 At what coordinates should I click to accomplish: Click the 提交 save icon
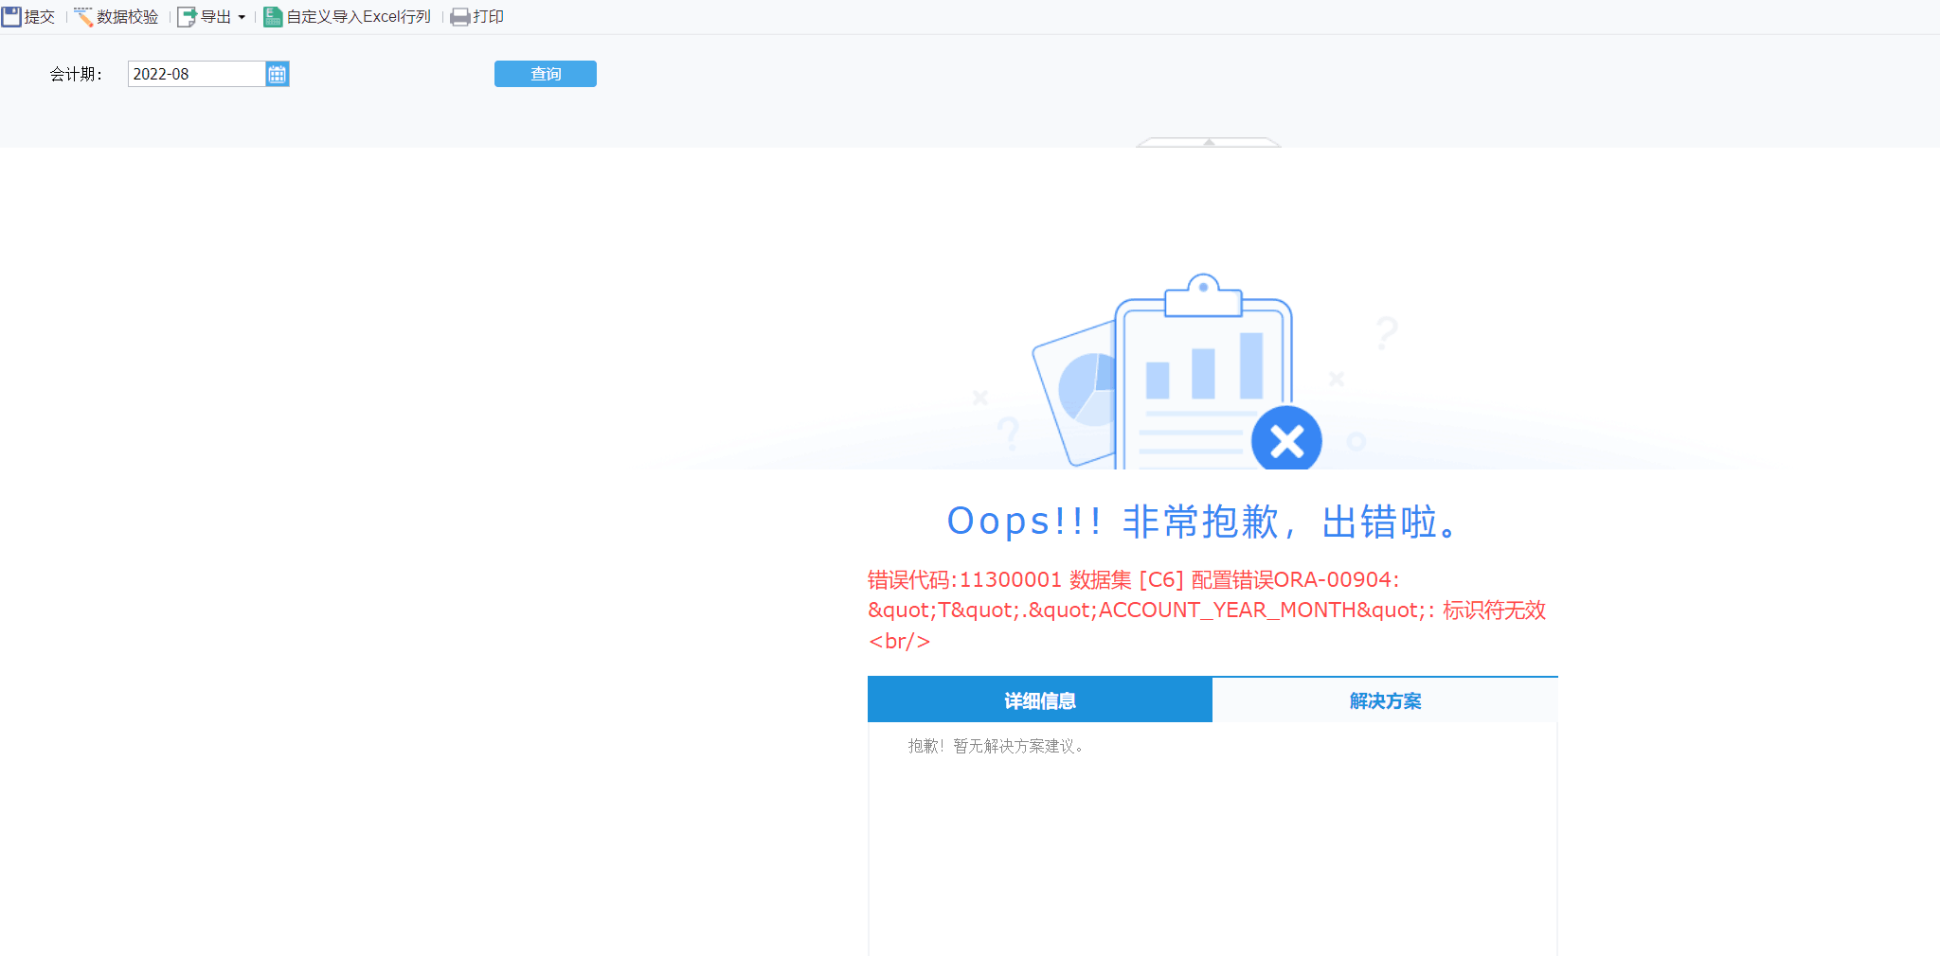pos(11,17)
